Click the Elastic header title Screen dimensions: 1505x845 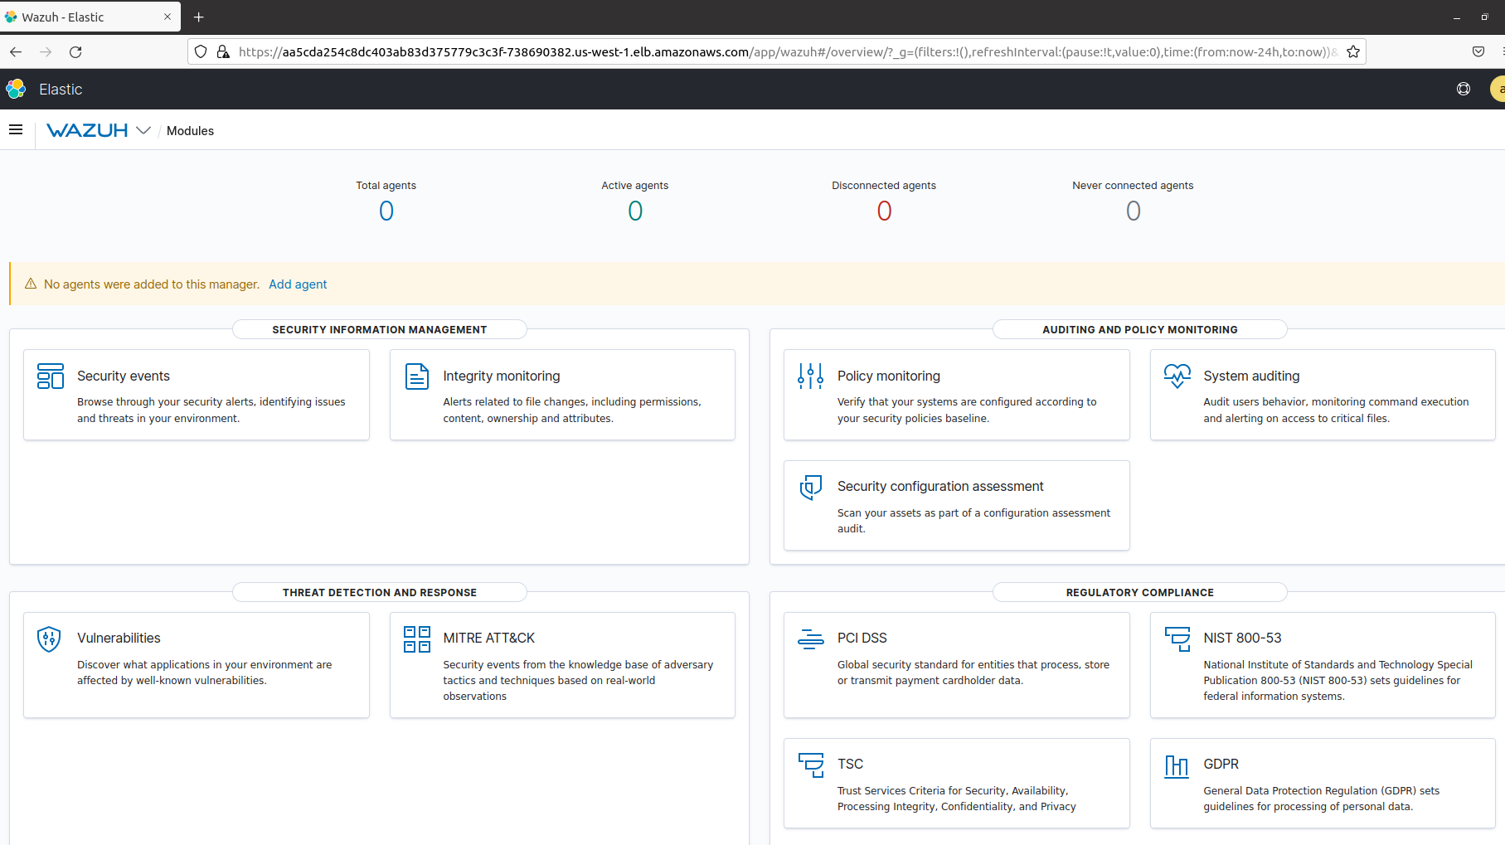pyautogui.click(x=61, y=89)
